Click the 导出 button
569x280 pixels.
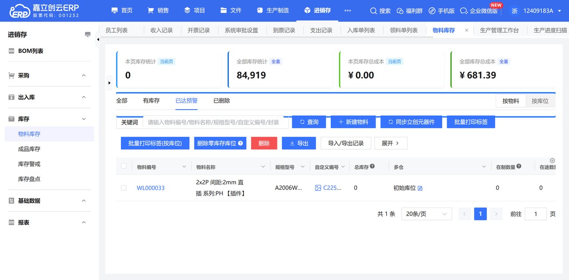[299, 143]
